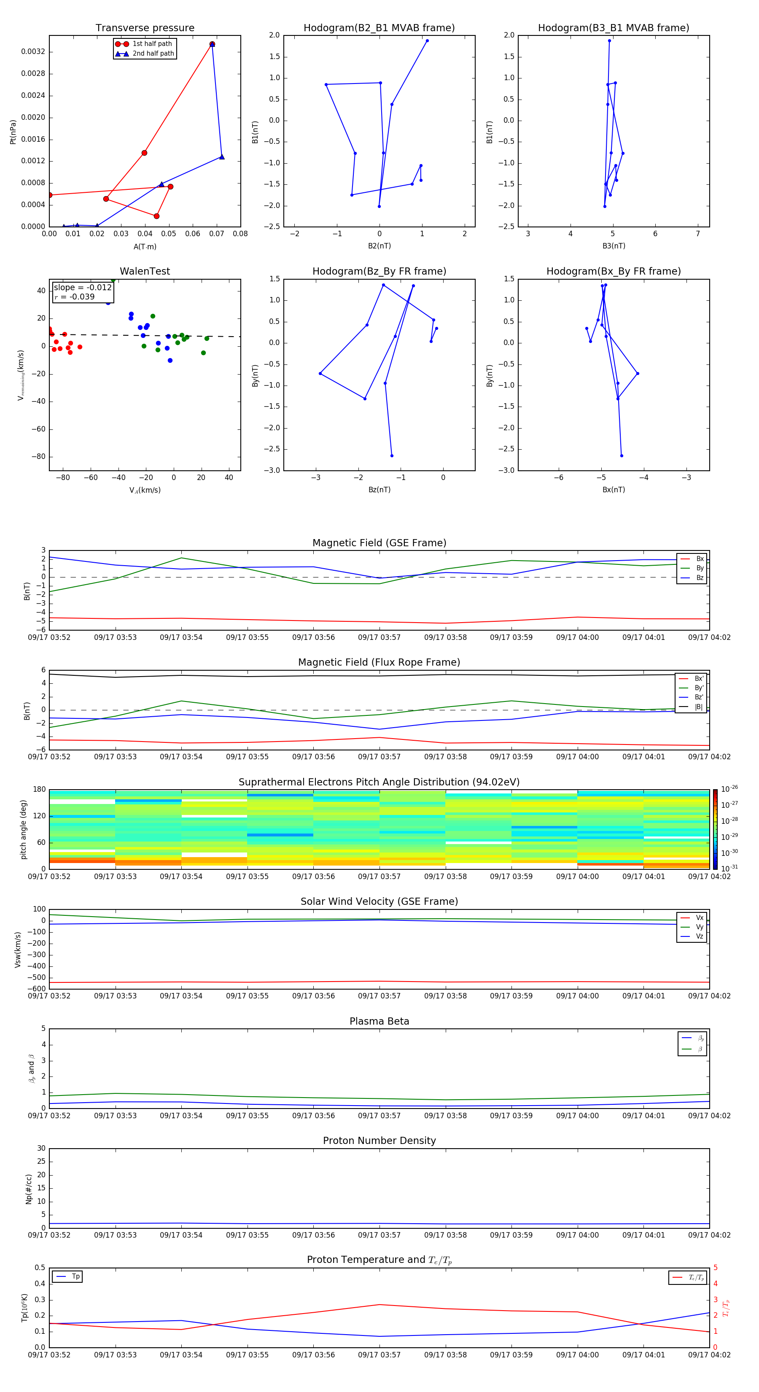This screenshot has height=1392, width=759.
Task: Click the 'Vsw(km/s)' axis label
Action: (17, 949)
